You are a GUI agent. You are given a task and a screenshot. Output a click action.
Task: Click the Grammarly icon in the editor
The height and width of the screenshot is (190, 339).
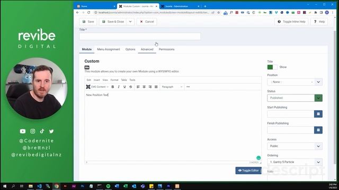pyautogui.click(x=258, y=158)
